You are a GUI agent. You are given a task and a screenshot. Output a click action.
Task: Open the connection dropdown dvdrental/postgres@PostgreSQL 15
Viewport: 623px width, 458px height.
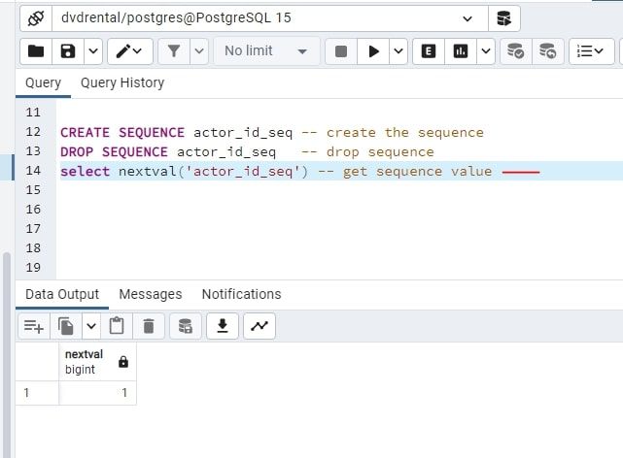coord(270,18)
